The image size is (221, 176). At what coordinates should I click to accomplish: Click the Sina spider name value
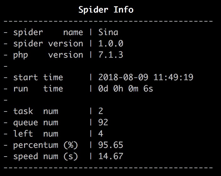[x=108, y=32]
